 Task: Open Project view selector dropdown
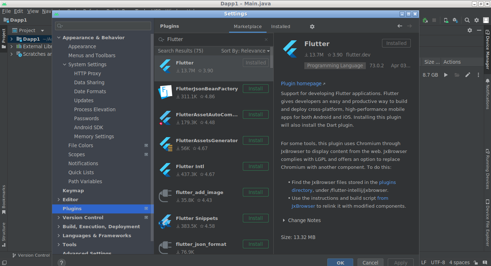[28, 30]
